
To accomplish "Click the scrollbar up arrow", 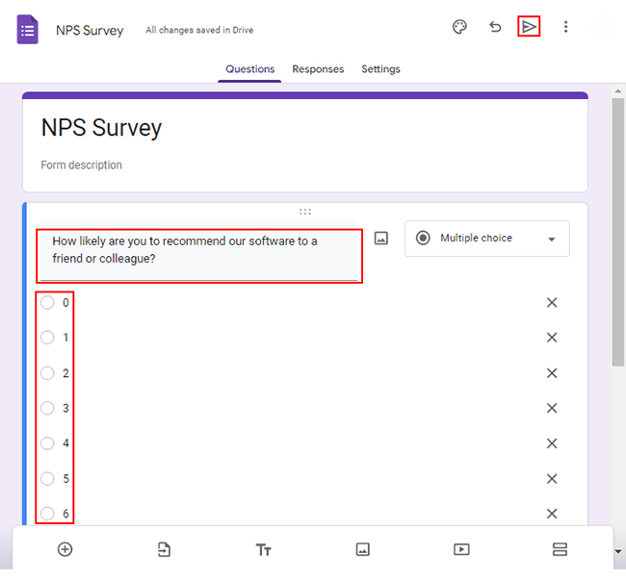I will coord(618,91).
